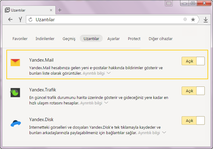Open the Protect section

click(134, 39)
